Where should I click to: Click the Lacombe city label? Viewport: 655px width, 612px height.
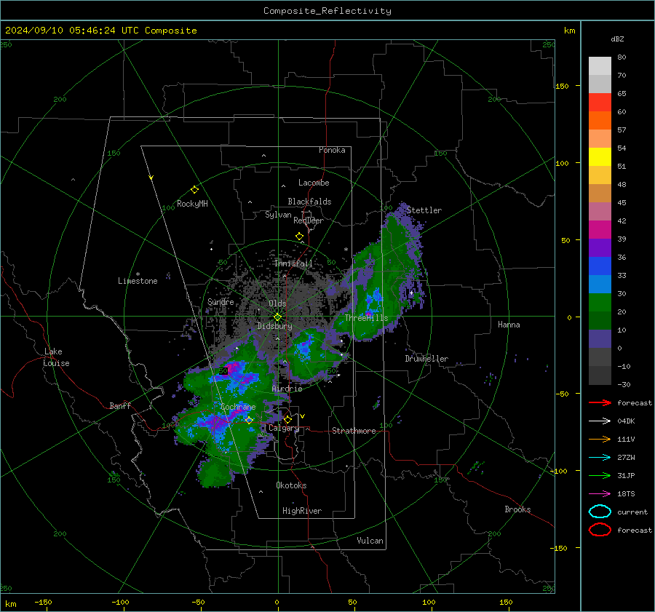point(314,183)
